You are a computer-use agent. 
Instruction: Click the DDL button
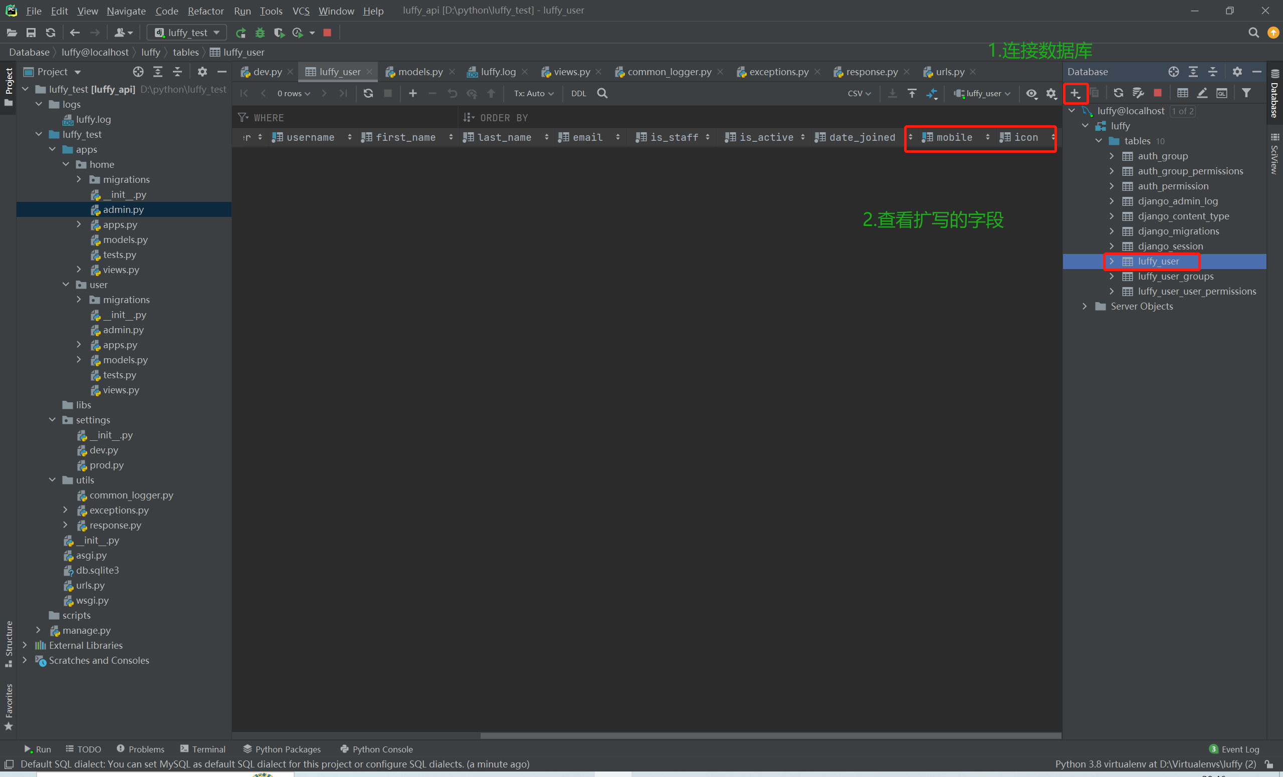pos(578,93)
